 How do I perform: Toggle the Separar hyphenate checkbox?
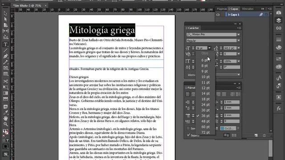coord(188,135)
